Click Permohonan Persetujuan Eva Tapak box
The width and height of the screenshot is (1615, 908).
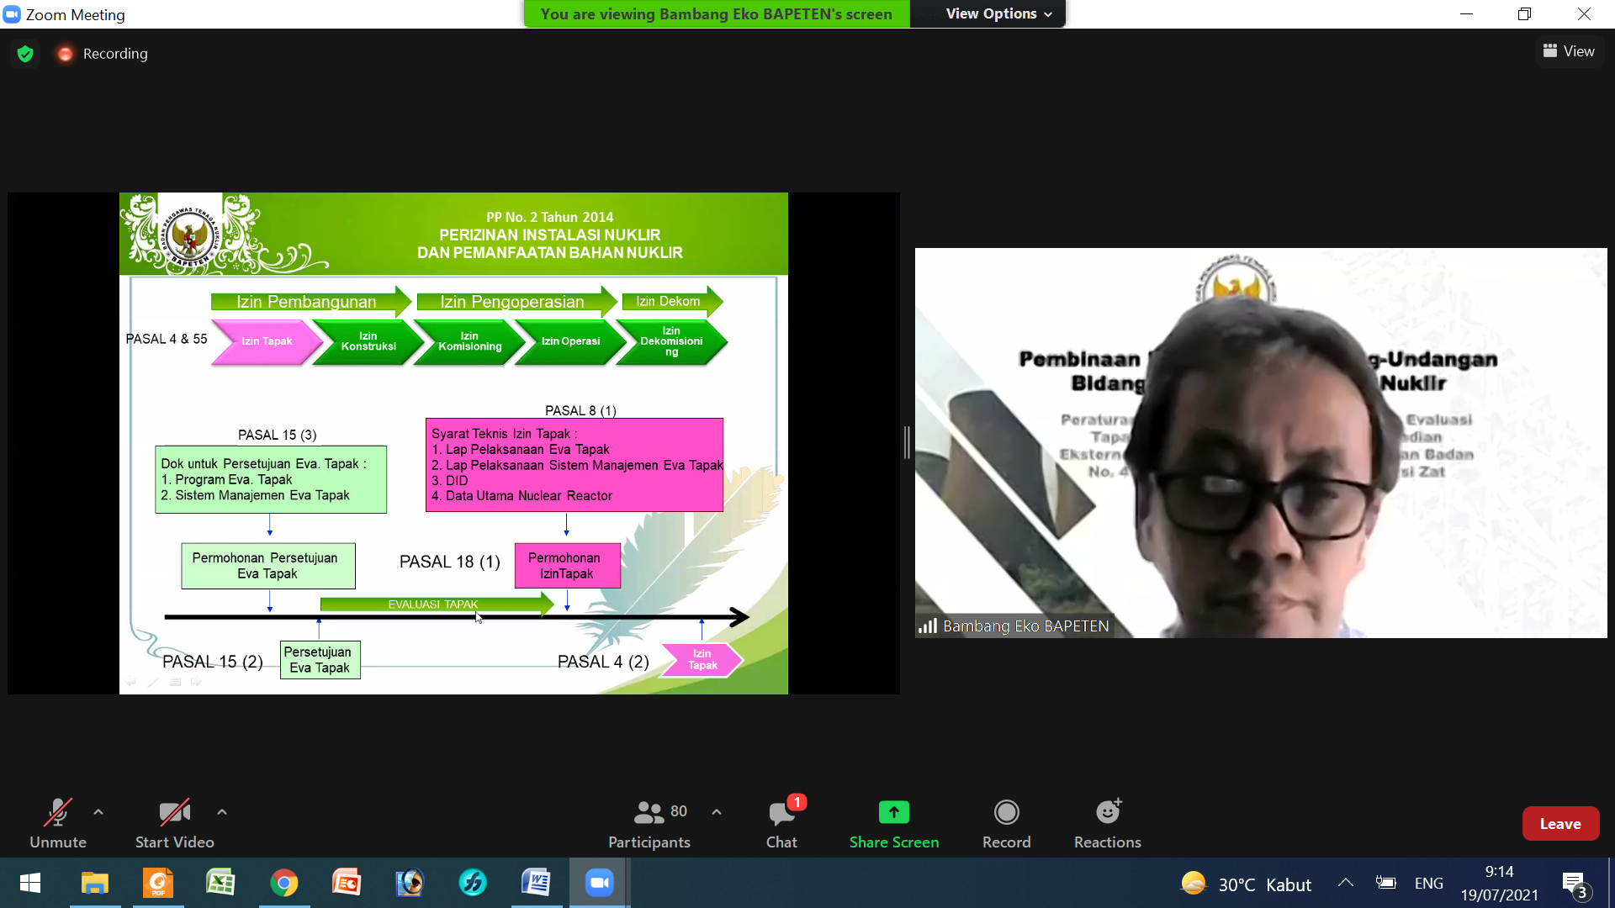pyautogui.click(x=268, y=566)
